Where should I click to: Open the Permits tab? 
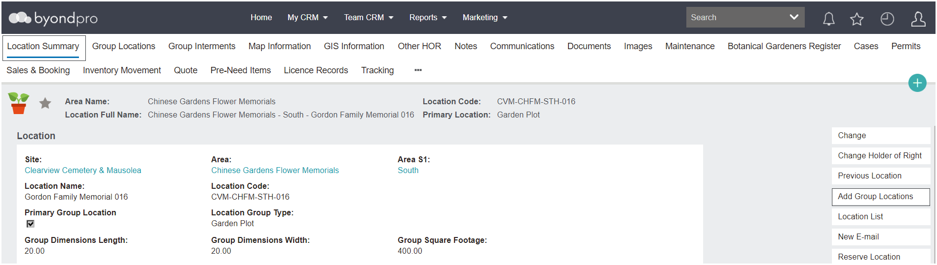(x=905, y=46)
